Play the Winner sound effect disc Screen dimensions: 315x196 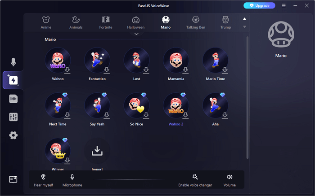[x=58, y=151]
